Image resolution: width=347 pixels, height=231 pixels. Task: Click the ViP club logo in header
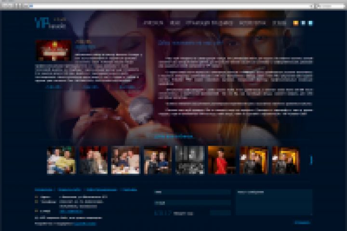pyautogui.click(x=51, y=23)
